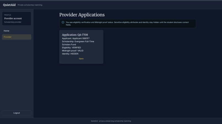Image resolution: width=222 pixels, height=124 pixels.
Task: Click the 'Private scholarship matching' tagline
Action: coord(30,5)
